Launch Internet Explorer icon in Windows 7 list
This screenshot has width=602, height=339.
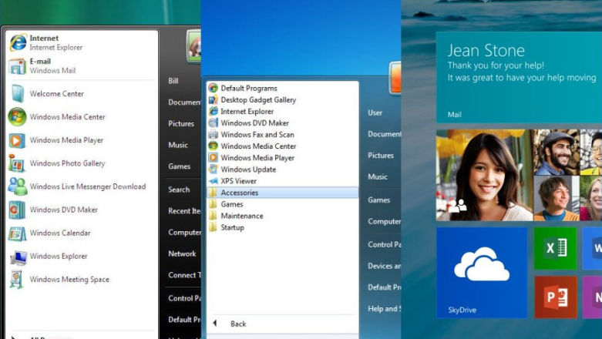click(213, 112)
